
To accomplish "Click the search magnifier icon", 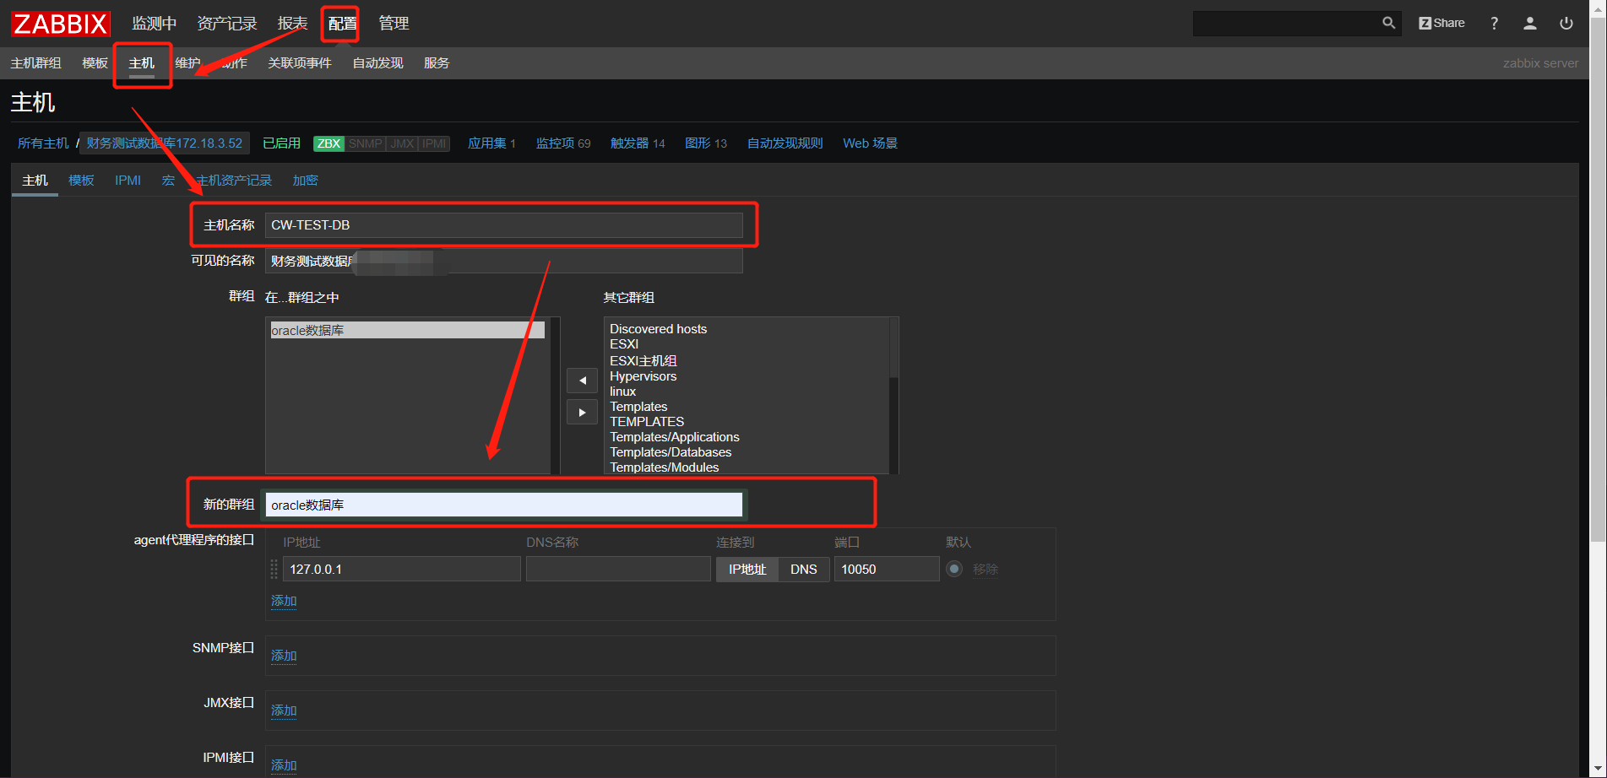I will point(1388,23).
